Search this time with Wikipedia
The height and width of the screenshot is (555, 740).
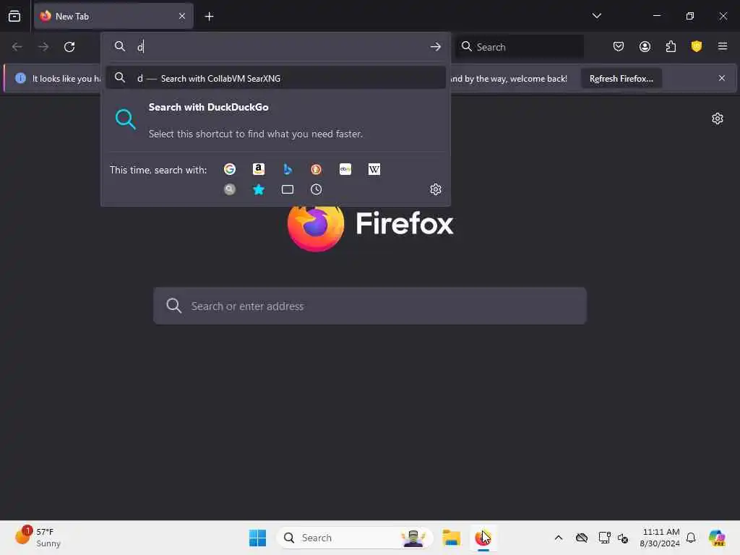(x=374, y=169)
